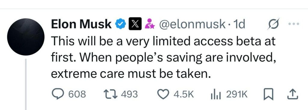Click the repost arrows icon
The image size is (308, 110).
[x=111, y=94]
